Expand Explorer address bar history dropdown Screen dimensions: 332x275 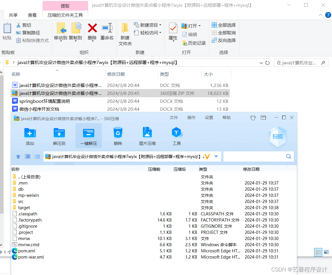[261, 63]
